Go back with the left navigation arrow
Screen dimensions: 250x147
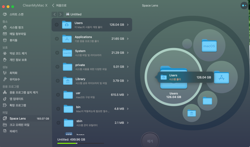[55, 14]
